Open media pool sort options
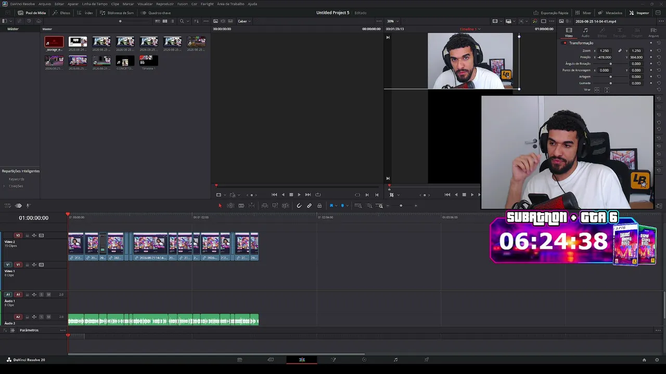This screenshot has width=666, height=374. [196, 21]
